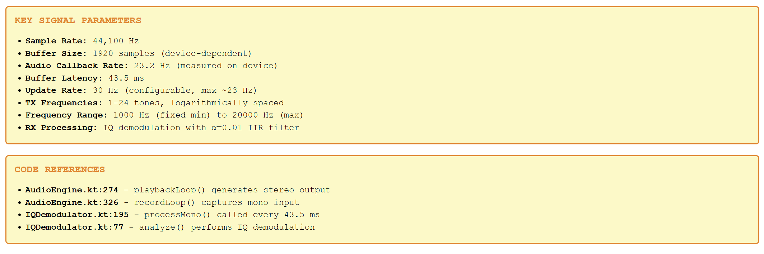Click the RX Processing label
This screenshot has height=254, width=764.
(61, 128)
